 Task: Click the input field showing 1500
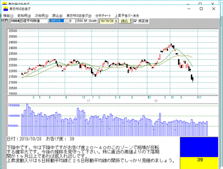[79, 21]
